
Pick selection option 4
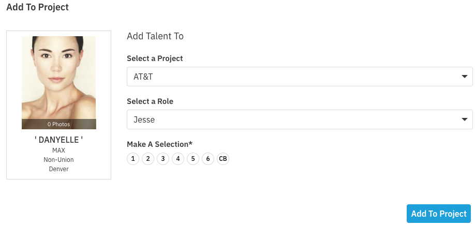coord(178,159)
